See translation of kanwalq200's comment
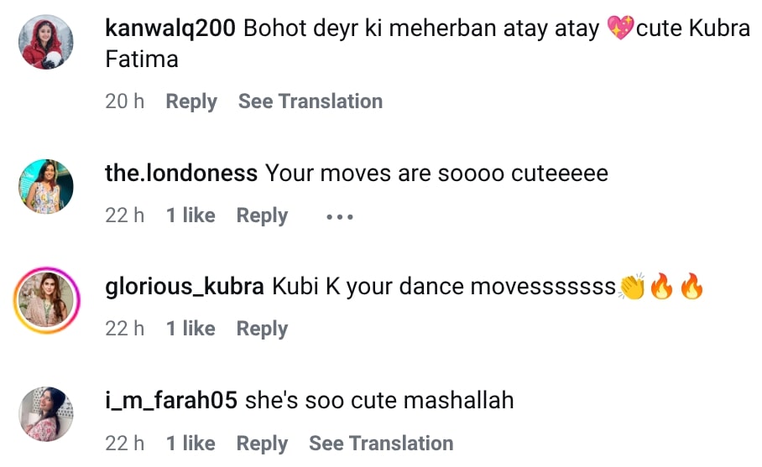 (x=311, y=101)
